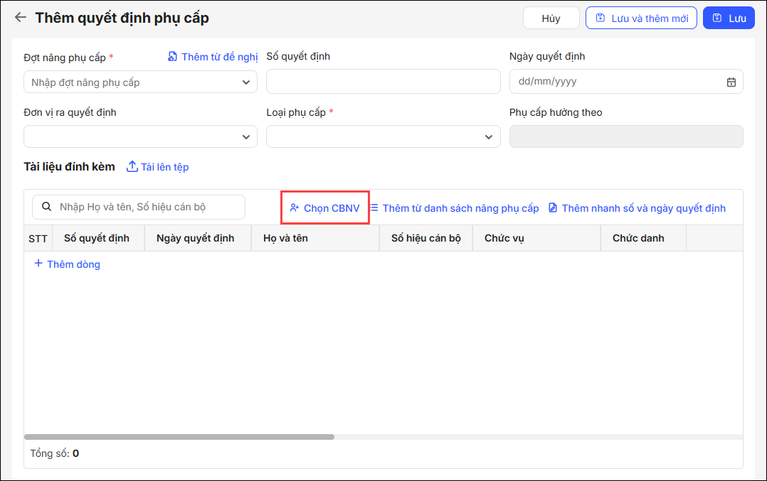767x481 pixels.
Task: Click the Thêm từ đề nghị document icon
Action: click(172, 57)
